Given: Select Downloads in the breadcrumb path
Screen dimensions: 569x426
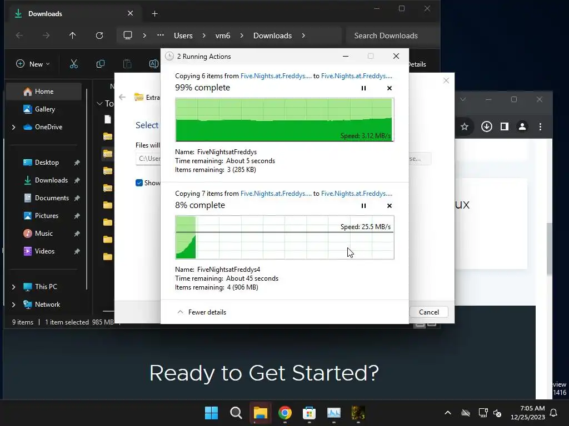Looking at the screenshot, I should [272, 35].
